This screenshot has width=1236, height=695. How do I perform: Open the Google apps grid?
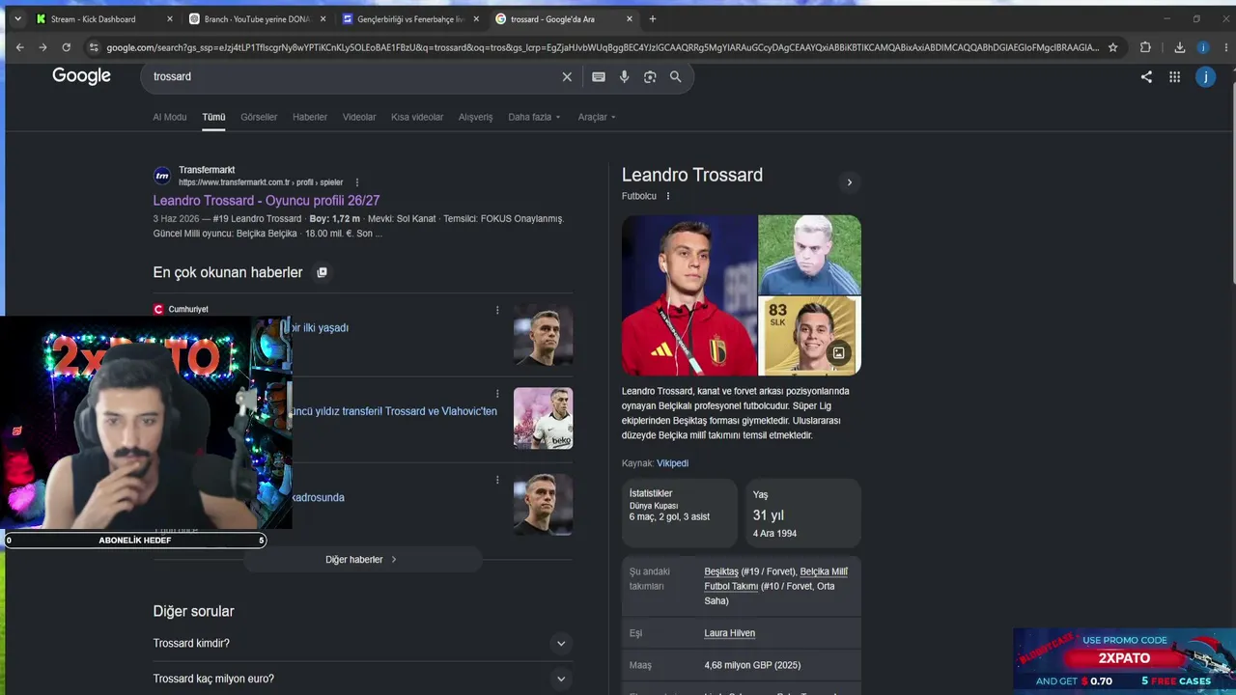(x=1174, y=77)
